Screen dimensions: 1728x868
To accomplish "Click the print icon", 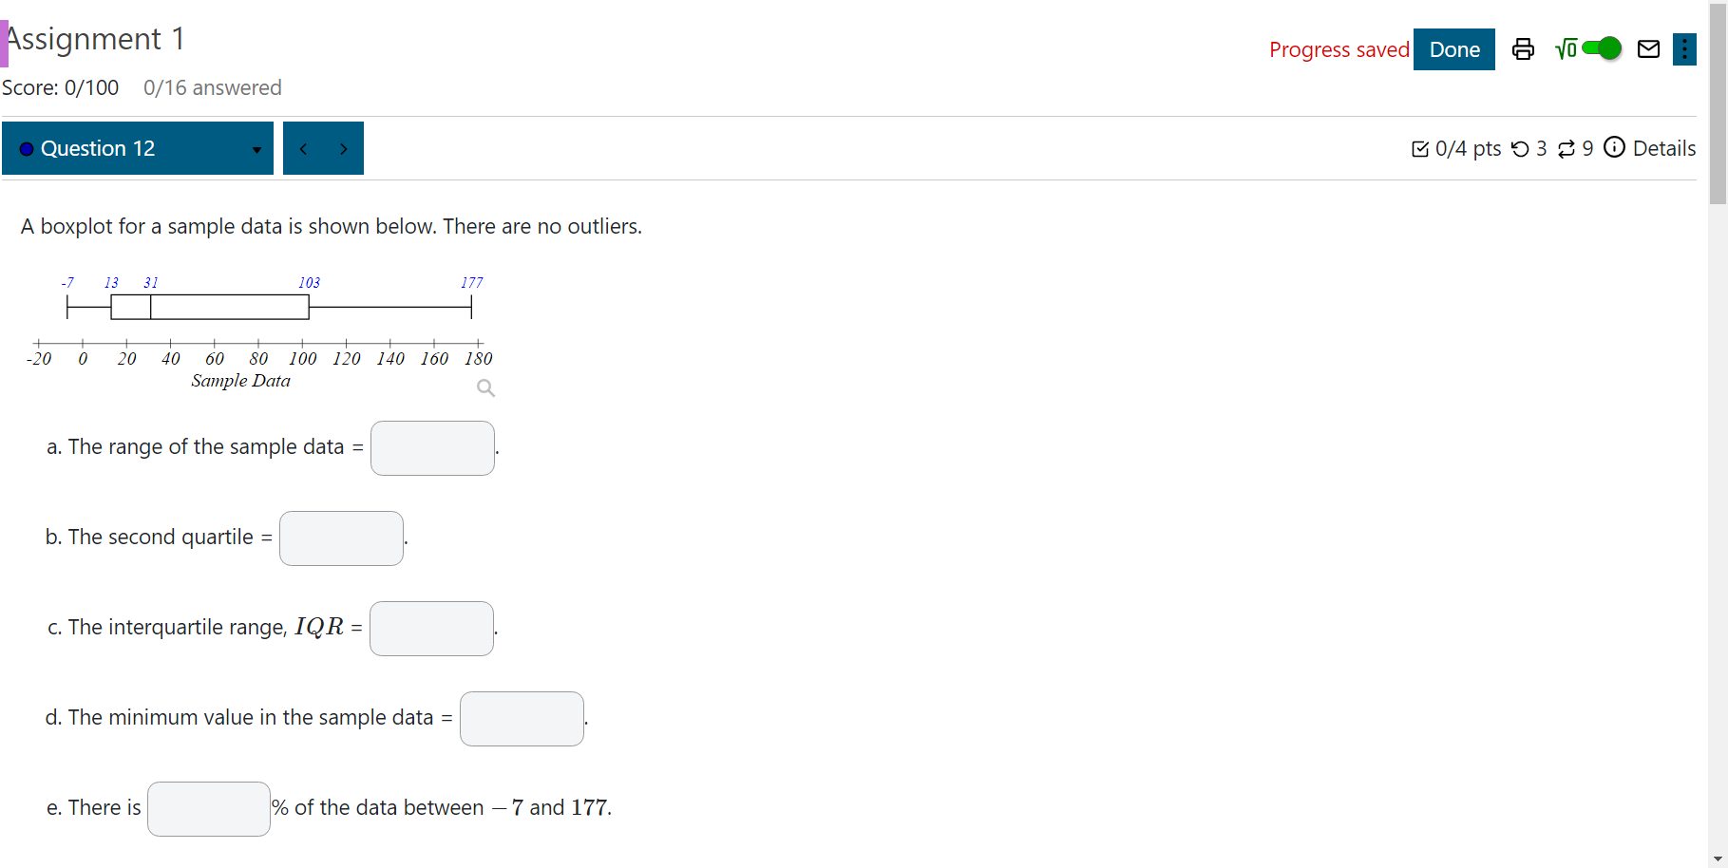I will [x=1523, y=48].
